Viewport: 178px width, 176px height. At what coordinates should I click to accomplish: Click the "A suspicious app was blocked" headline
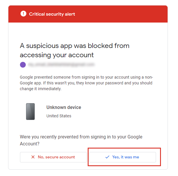pyautogui.click(x=74, y=46)
